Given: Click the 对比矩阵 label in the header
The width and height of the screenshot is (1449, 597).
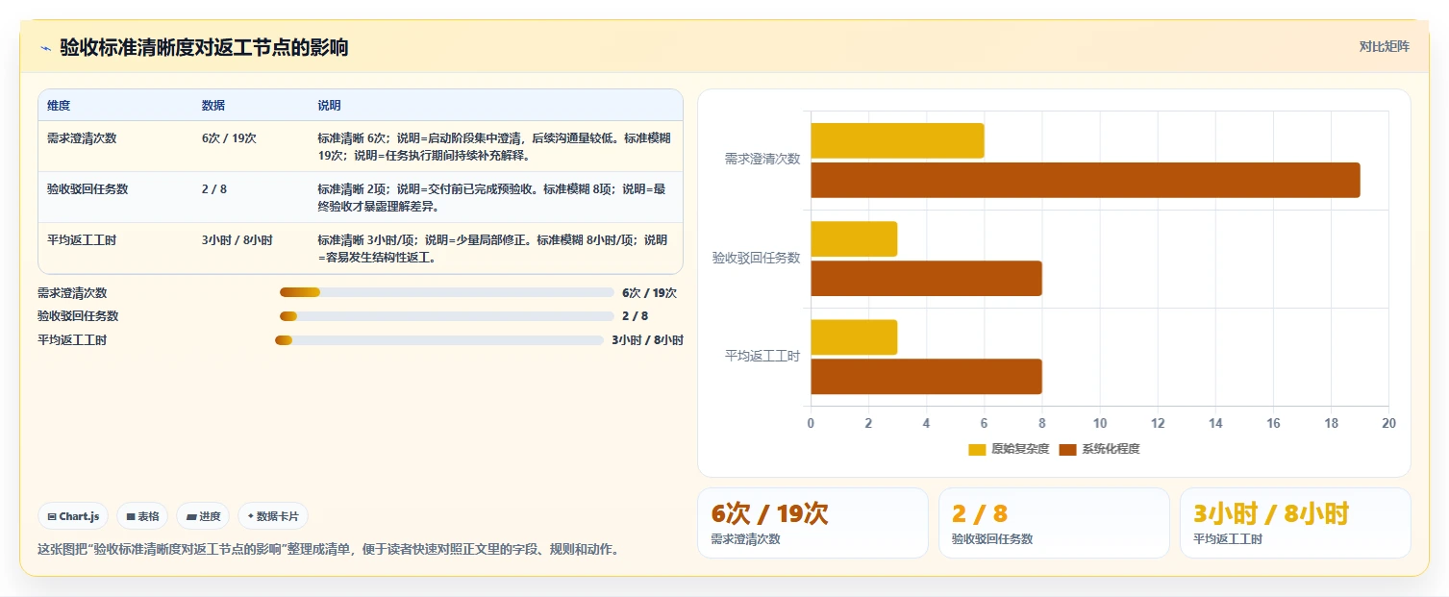Looking at the screenshot, I should point(1385,46).
